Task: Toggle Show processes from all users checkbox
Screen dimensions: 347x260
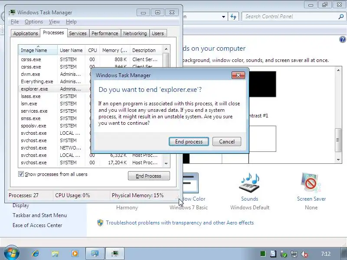Action: pyautogui.click(x=21, y=174)
